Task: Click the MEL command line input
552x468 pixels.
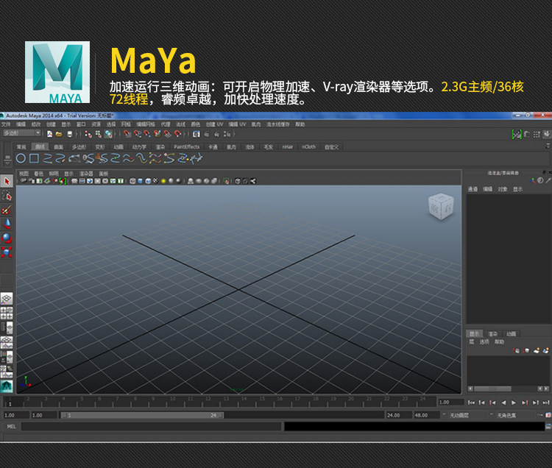Action: pyautogui.click(x=151, y=427)
